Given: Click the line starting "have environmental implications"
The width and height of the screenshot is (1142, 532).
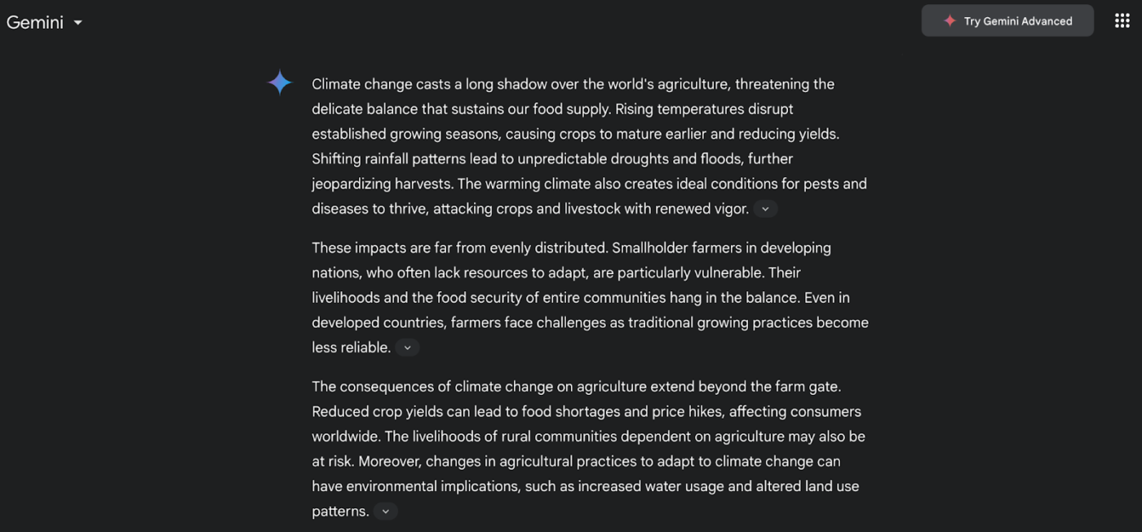Looking at the screenshot, I should pos(585,486).
